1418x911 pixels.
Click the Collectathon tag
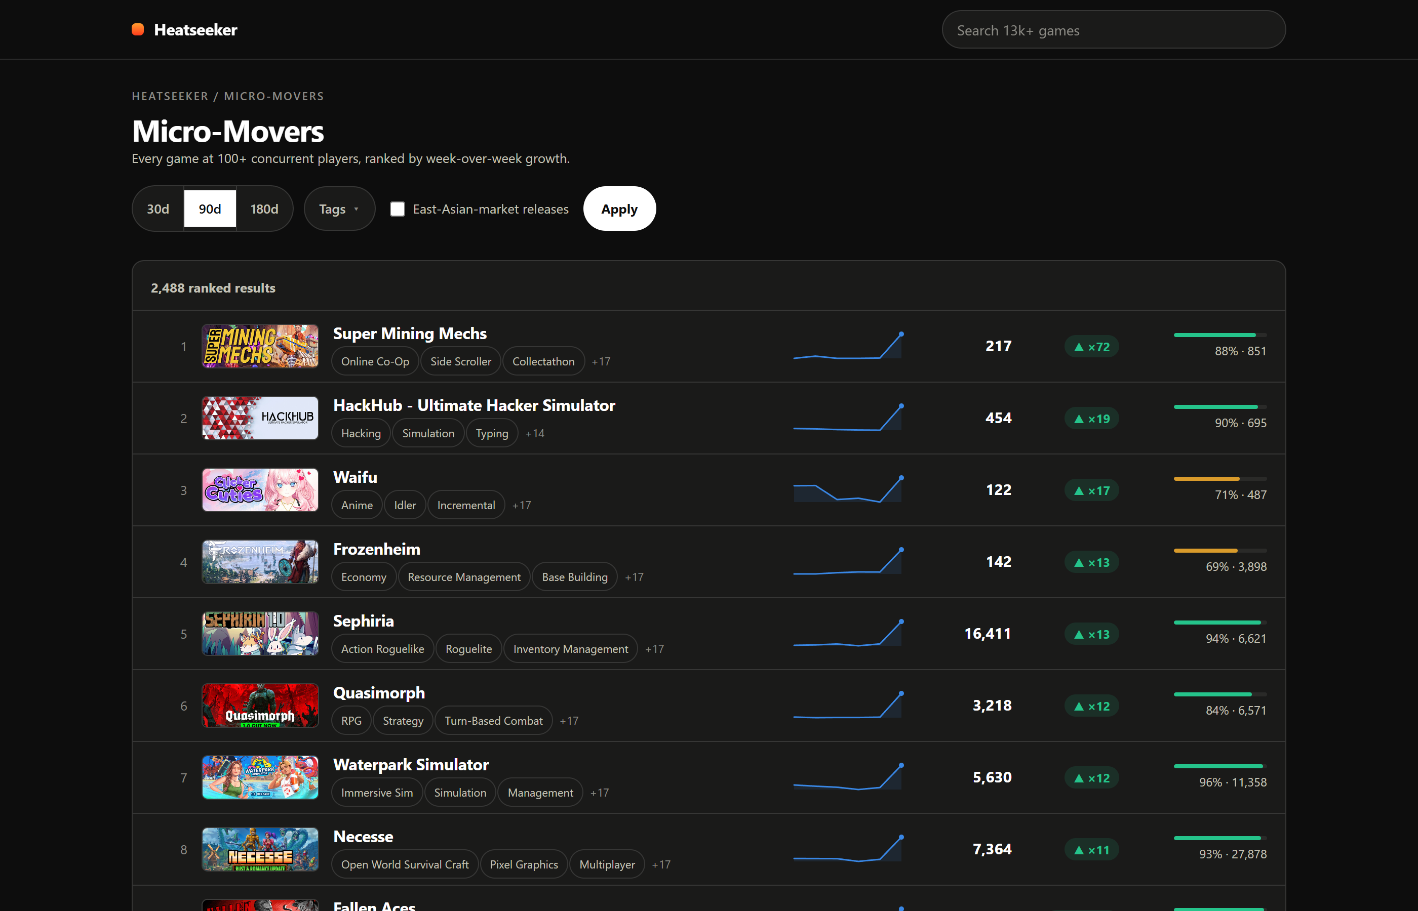pos(543,361)
